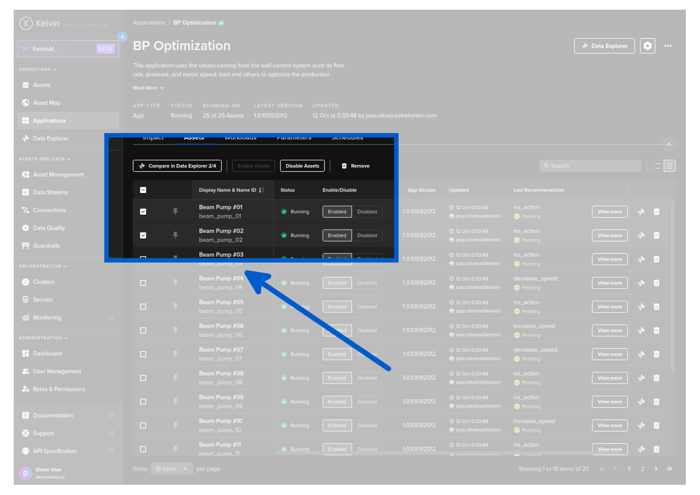Click the pin icon for Beam Pump #04

(175, 283)
